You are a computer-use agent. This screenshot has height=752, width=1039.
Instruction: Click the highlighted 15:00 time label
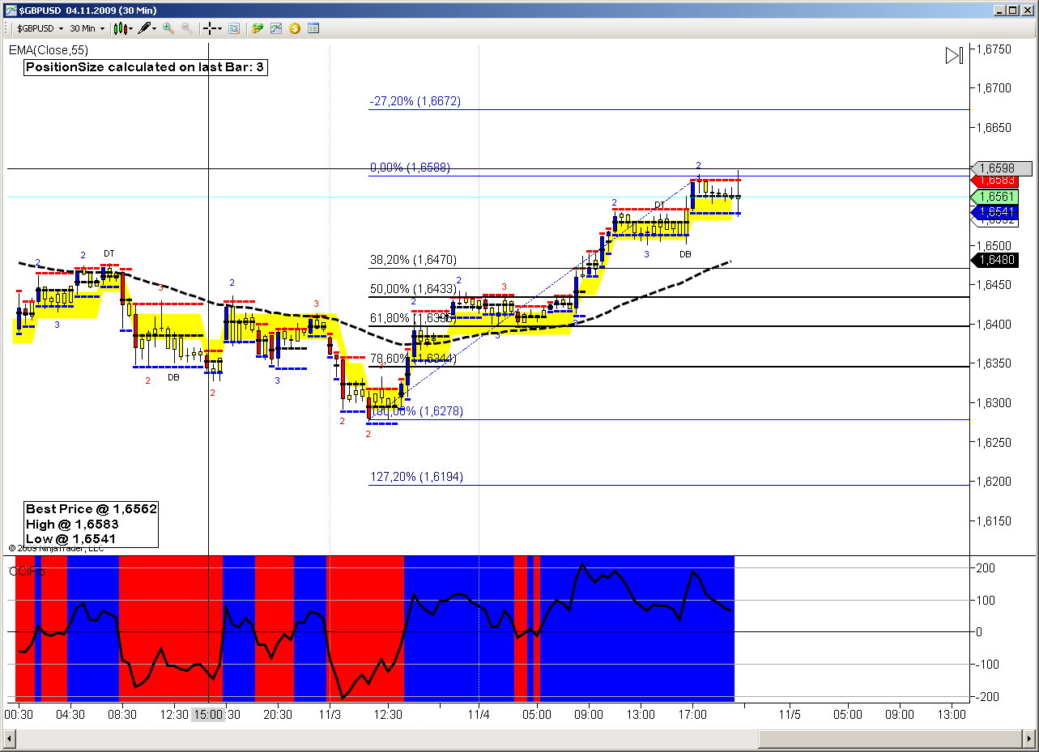point(207,715)
